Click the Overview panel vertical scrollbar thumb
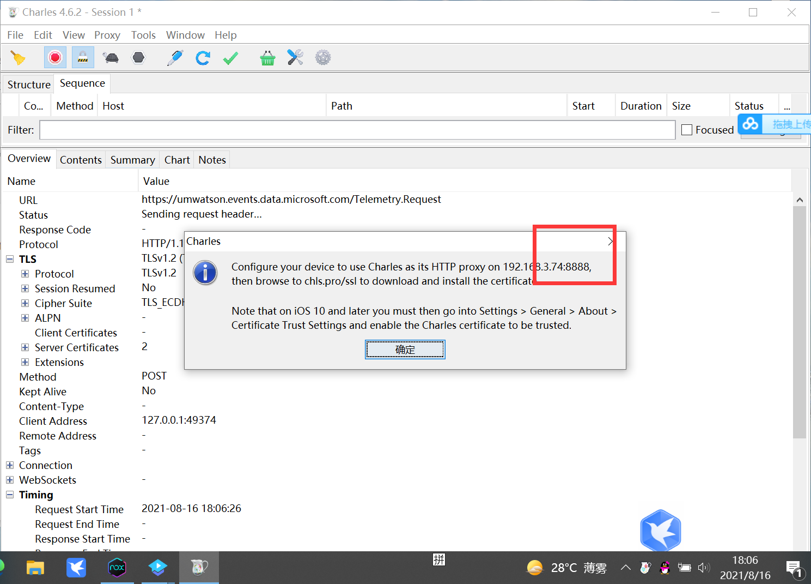811x584 pixels. pyautogui.click(x=800, y=322)
